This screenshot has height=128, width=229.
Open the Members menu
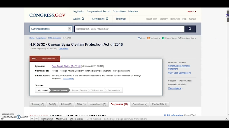pos(133,11)
